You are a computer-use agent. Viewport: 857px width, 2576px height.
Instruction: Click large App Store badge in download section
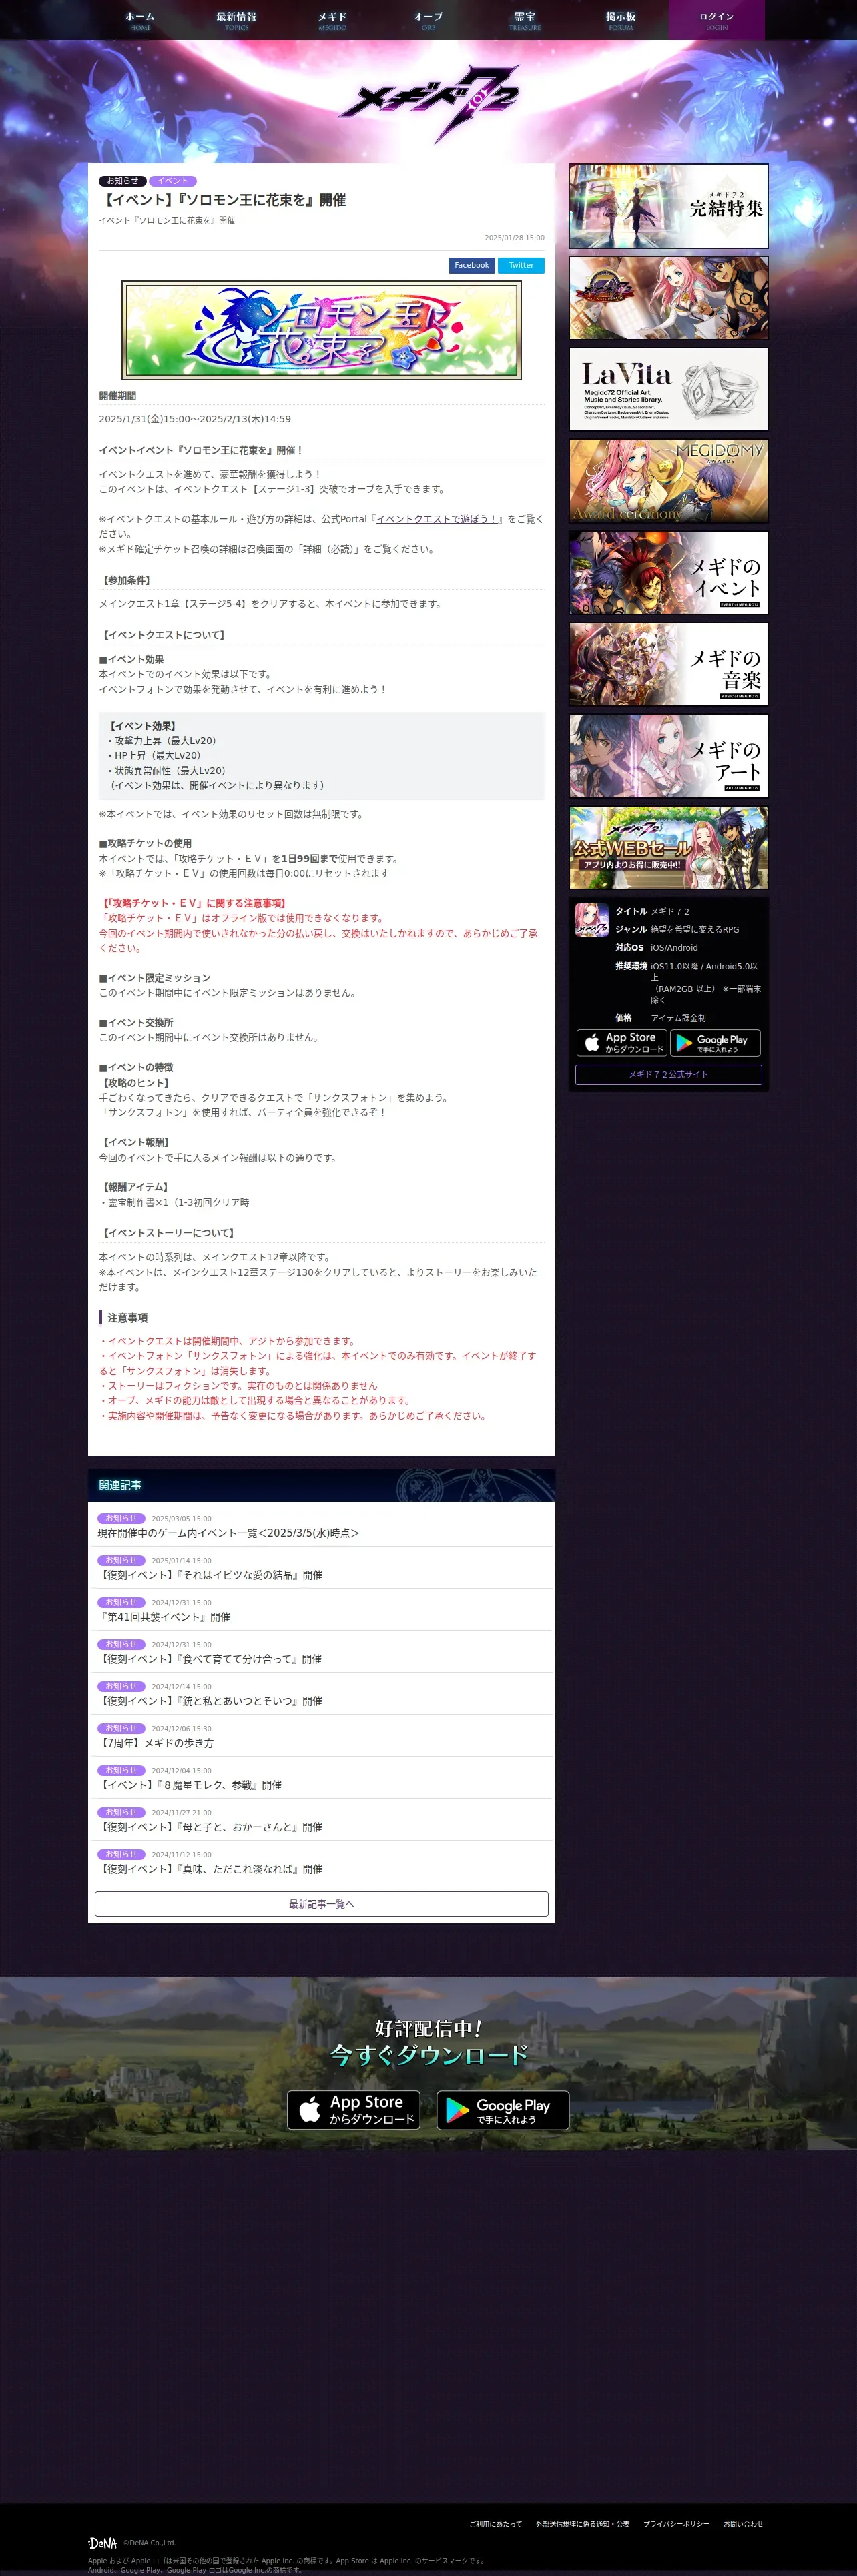click(x=354, y=2110)
